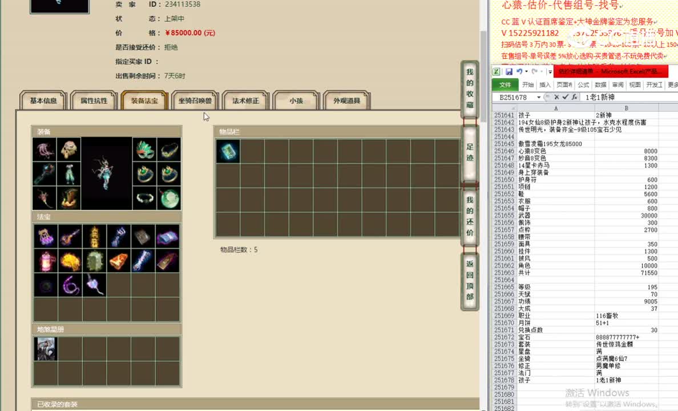Click 返回顶部 to return to top
678x411 pixels.
pos(470,280)
